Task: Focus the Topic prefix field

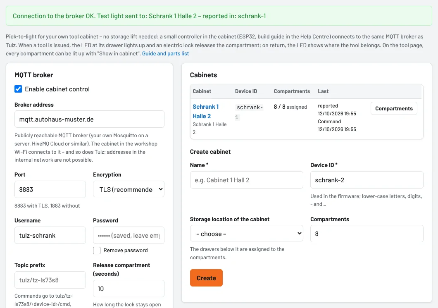Action: coord(50,280)
